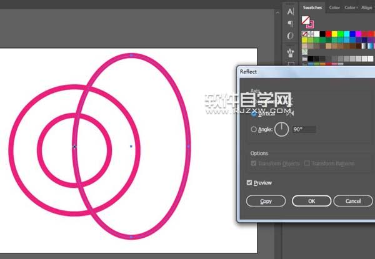
Task: Click the None swatch in first row
Action: click(x=305, y=34)
